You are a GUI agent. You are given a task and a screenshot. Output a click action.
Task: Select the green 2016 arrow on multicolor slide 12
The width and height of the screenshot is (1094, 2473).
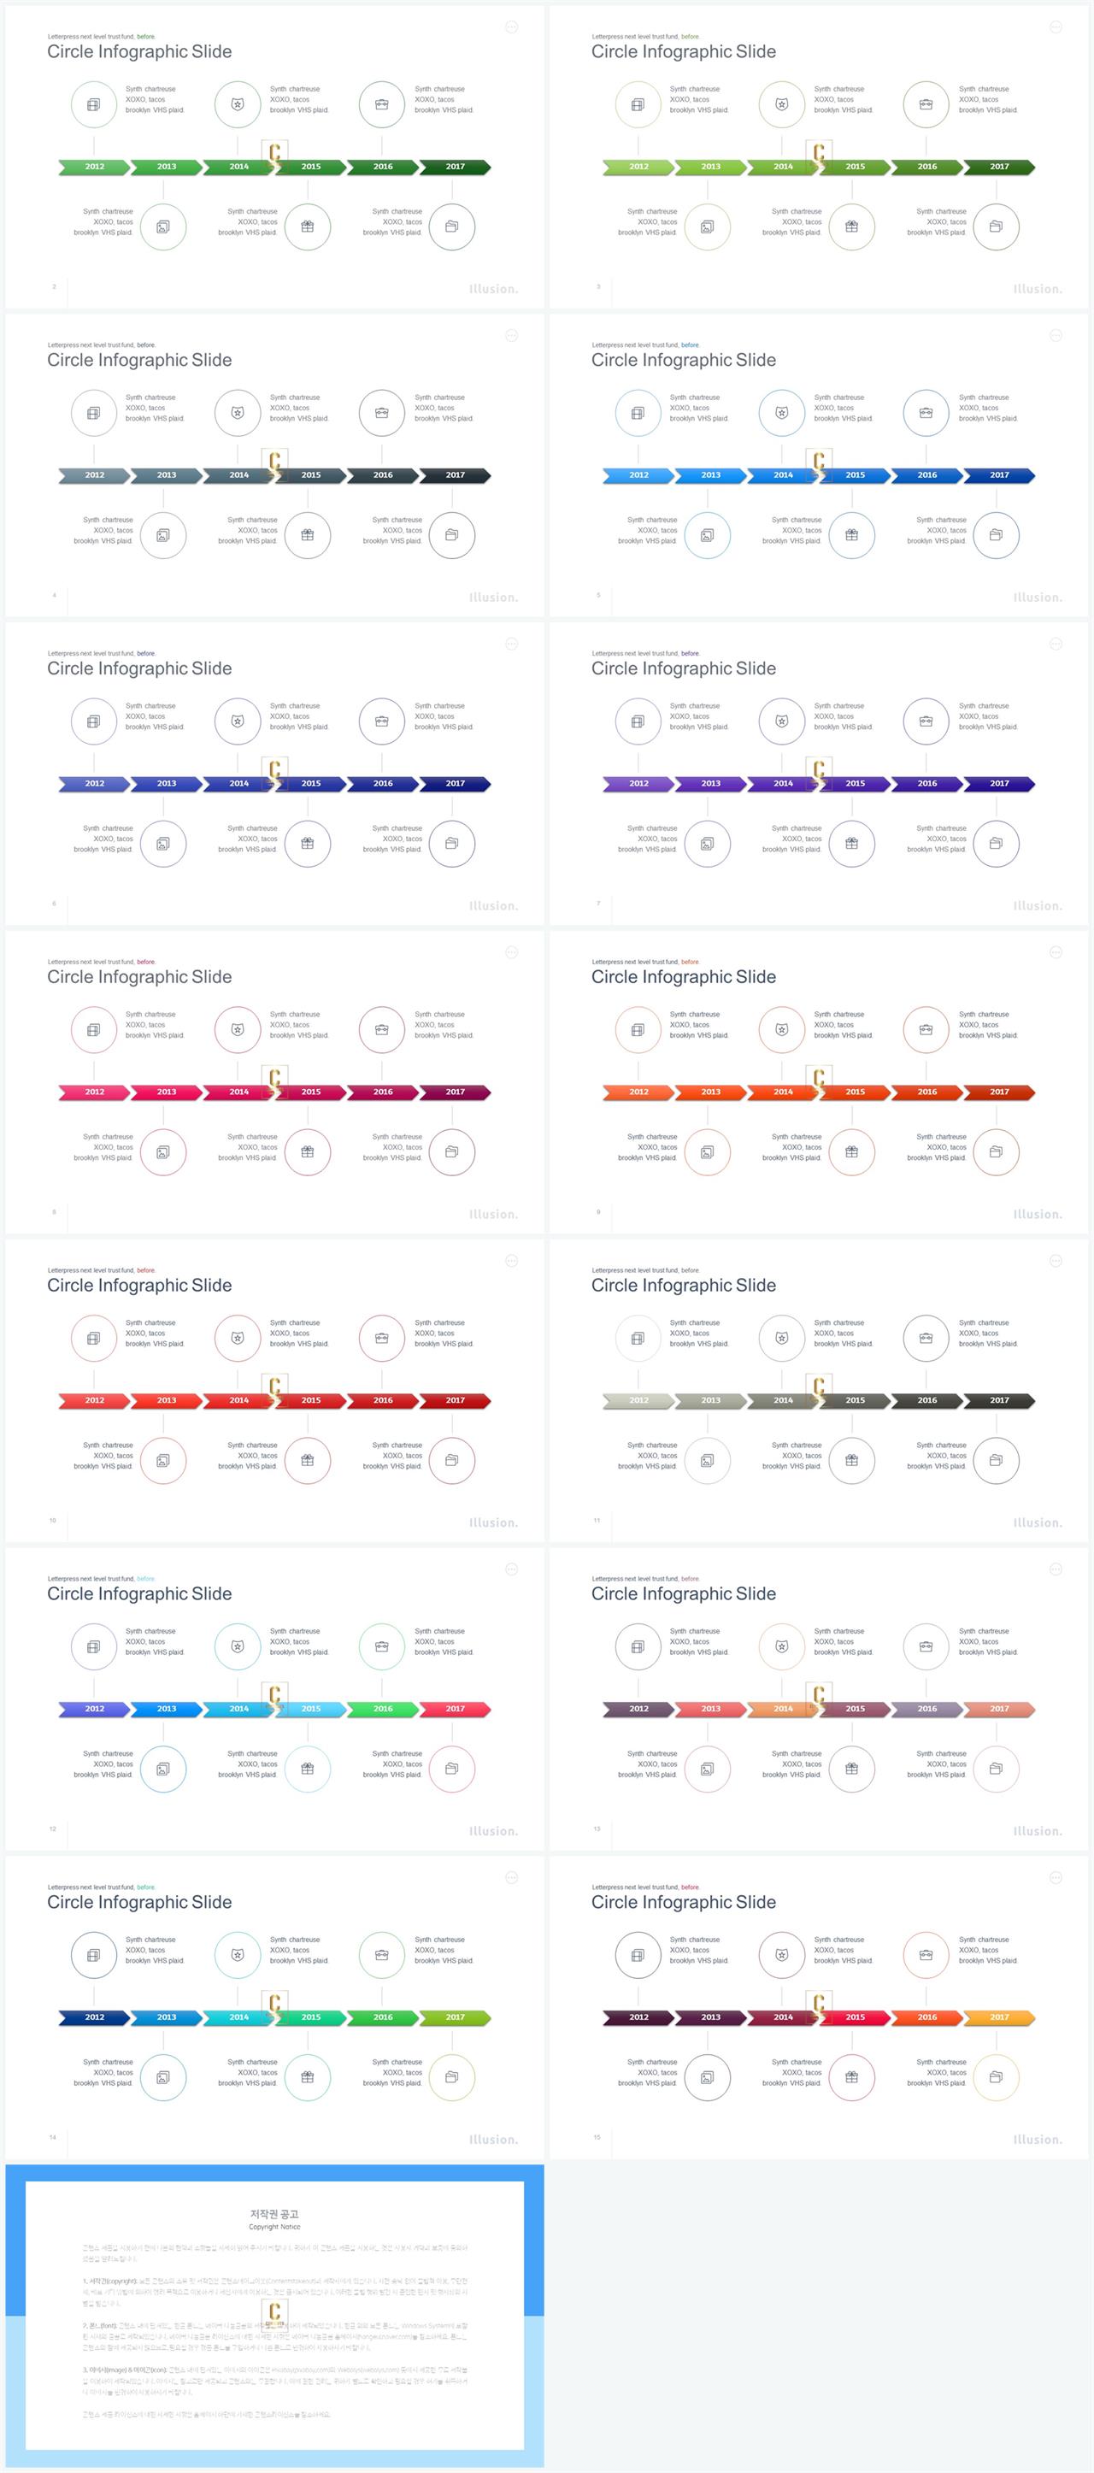pos(383,1709)
